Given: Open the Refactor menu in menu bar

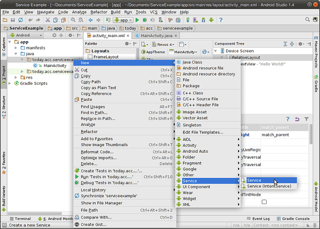Looking at the screenshot, I should tap(99, 11).
